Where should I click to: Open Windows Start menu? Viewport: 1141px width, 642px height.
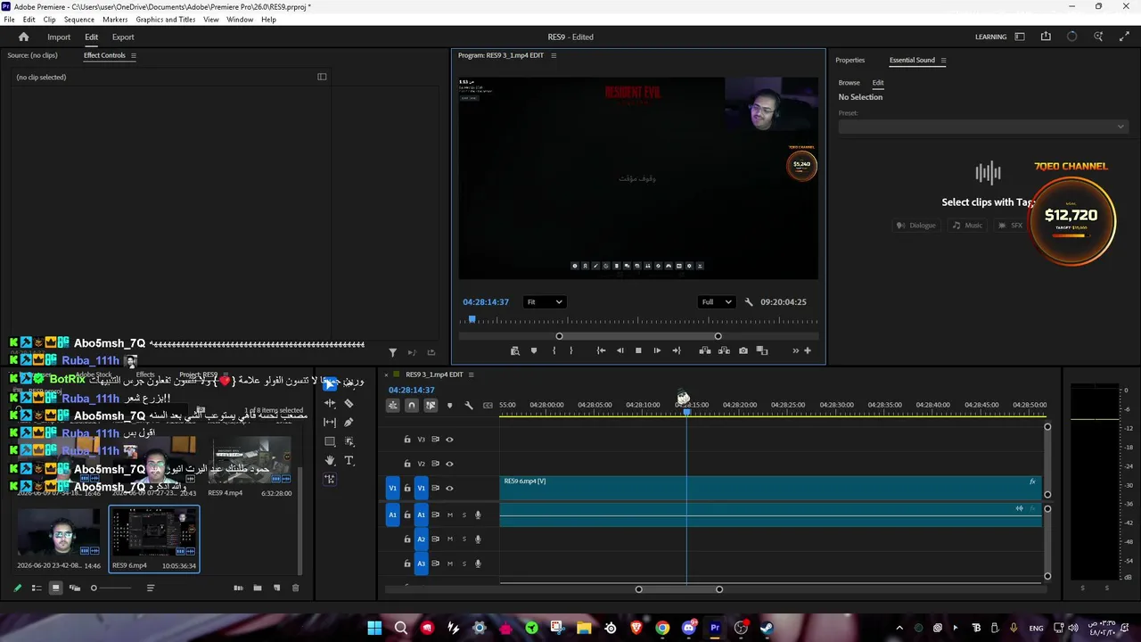coord(374,628)
